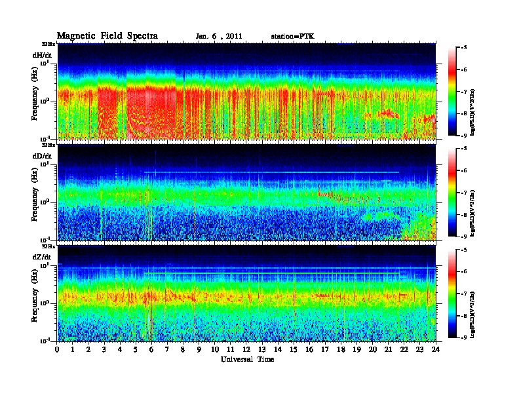Click the -8 value on dD/dt color bar
Viewport: 519px width, 401px height.
tap(464, 214)
